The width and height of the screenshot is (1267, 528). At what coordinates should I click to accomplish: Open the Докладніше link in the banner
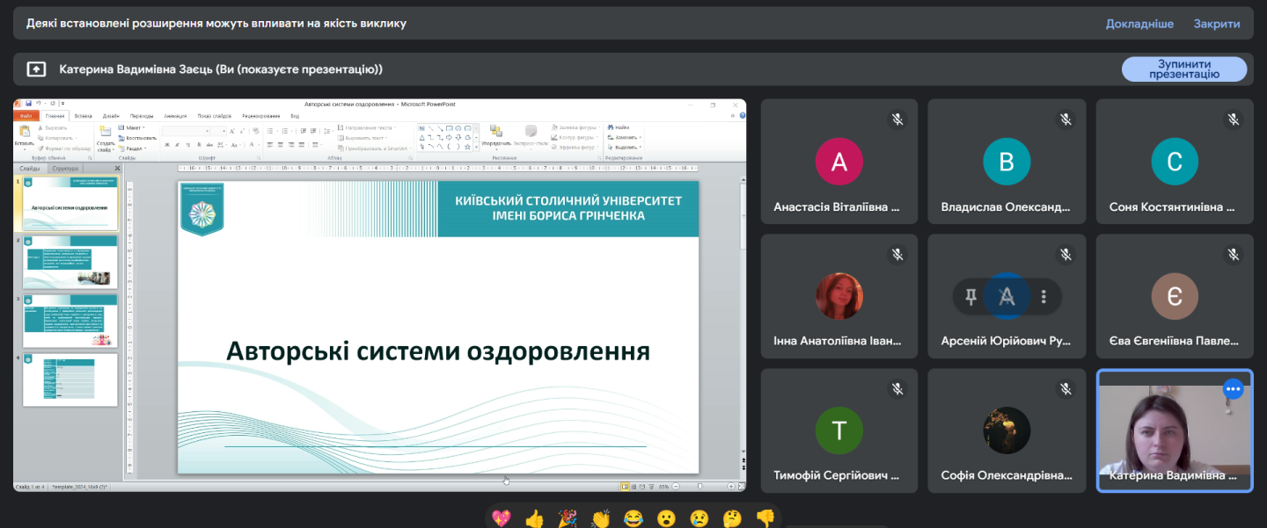(x=1139, y=24)
